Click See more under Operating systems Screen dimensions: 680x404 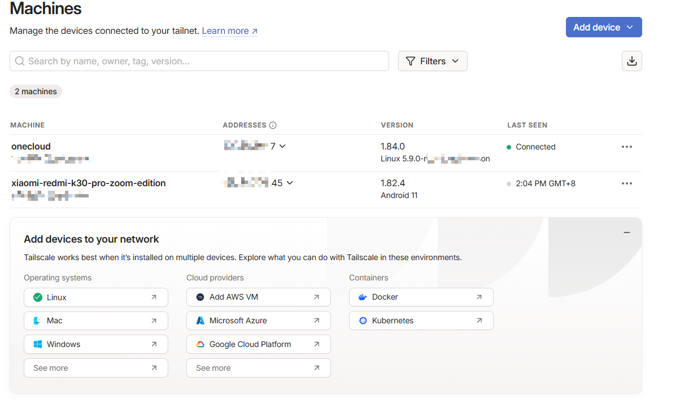pos(95,368)
